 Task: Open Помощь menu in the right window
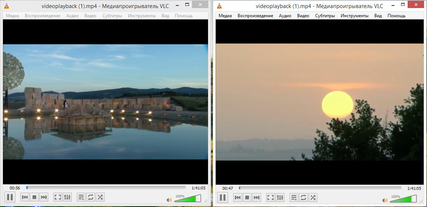pyautogui.click(x=396, y=16)
